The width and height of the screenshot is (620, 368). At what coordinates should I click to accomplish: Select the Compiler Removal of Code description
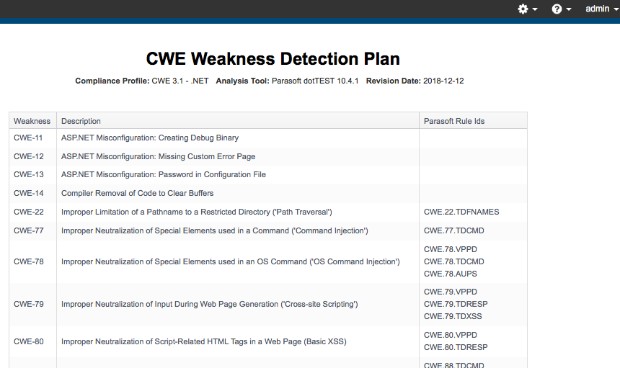137,193
